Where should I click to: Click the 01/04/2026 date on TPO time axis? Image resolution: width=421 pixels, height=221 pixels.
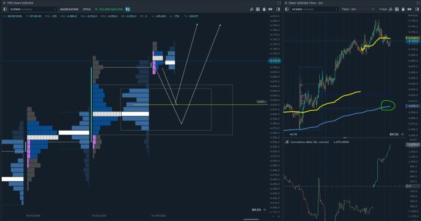coord(158,216)
